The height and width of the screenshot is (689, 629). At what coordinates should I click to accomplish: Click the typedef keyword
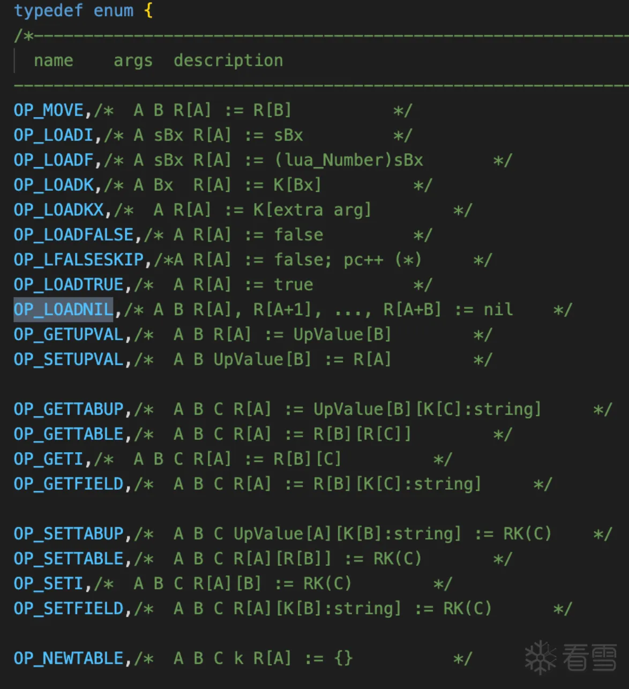pos(48,10)
